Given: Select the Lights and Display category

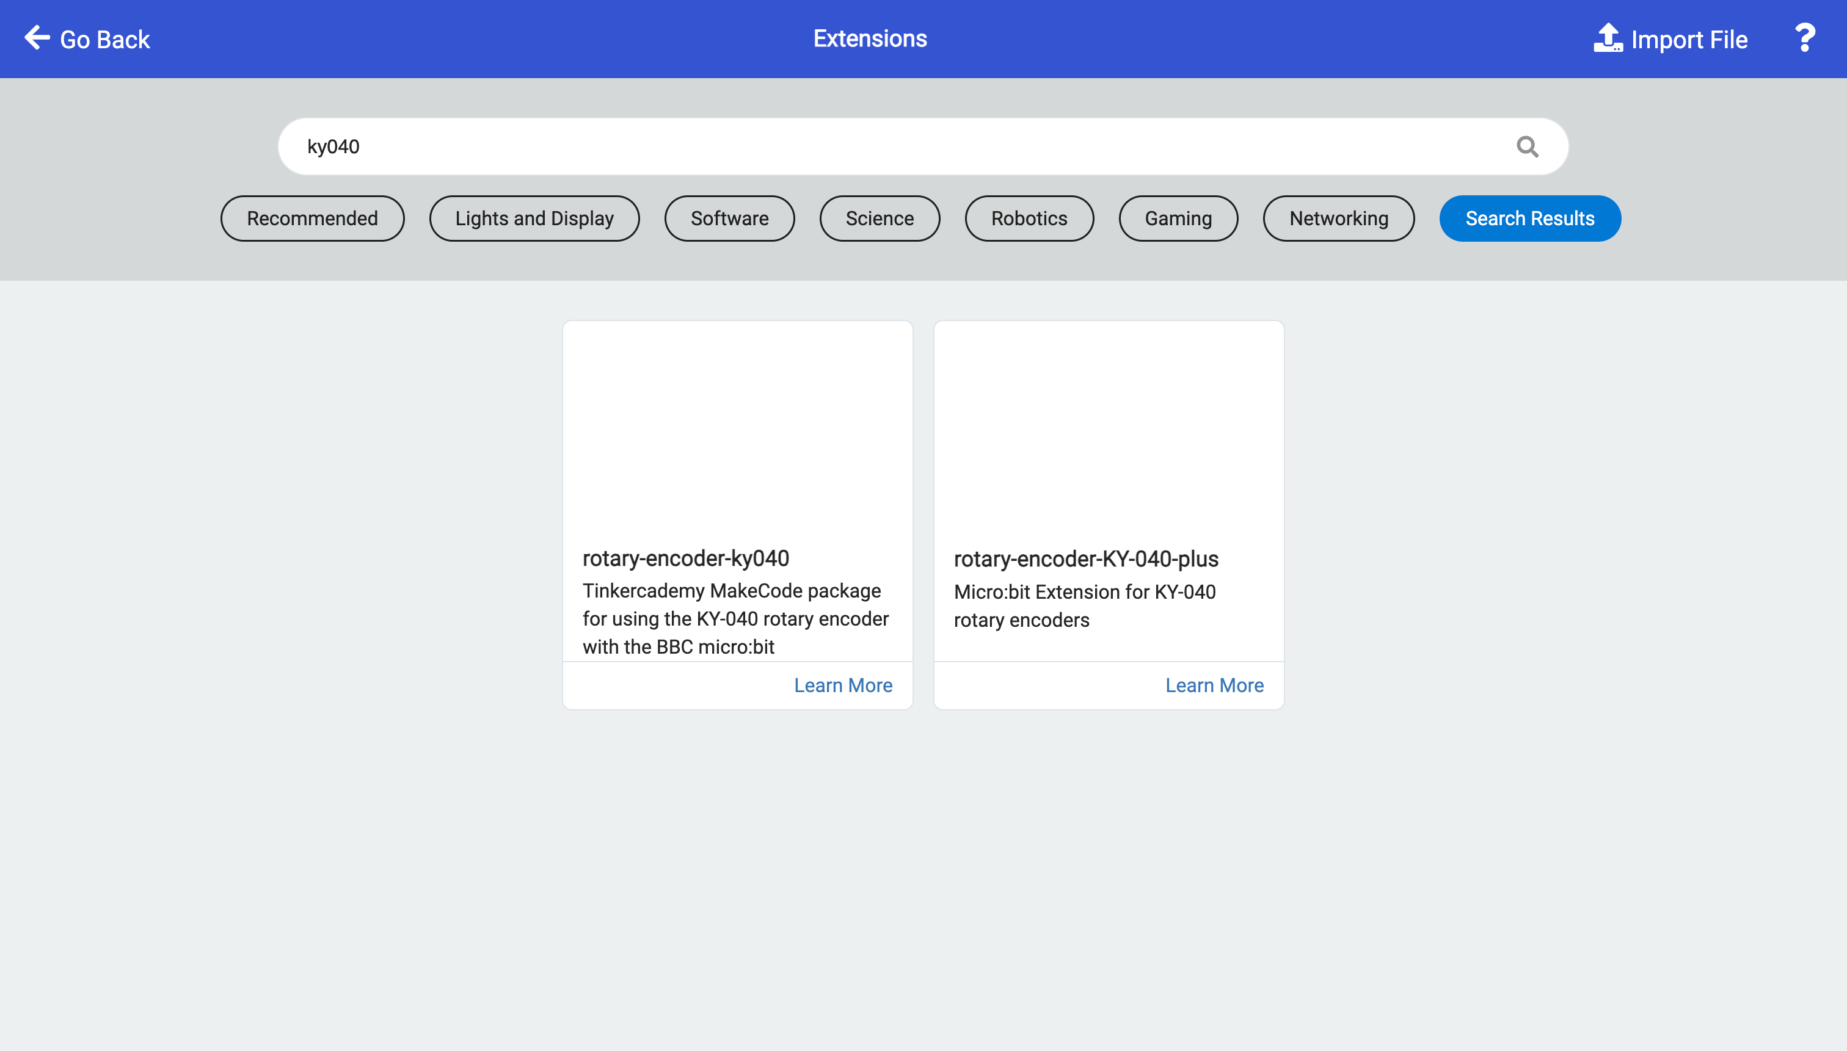Looking at the screenshot, I should [534, 219].
